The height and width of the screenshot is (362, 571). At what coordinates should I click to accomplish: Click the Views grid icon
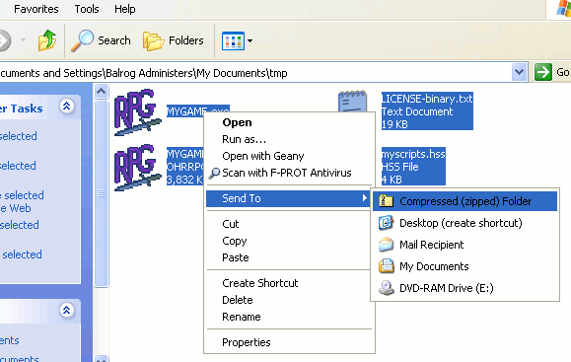click(x=233, y=40)
